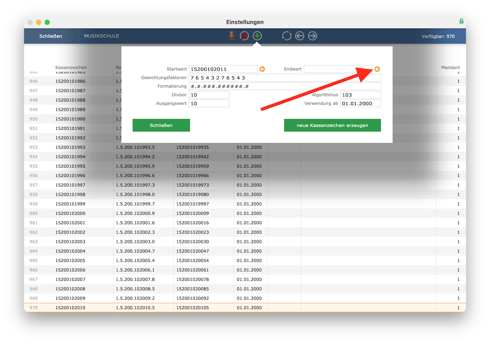Select the MUSIKSCHULE tab
The image size is (490, 344).
point(102,36)
